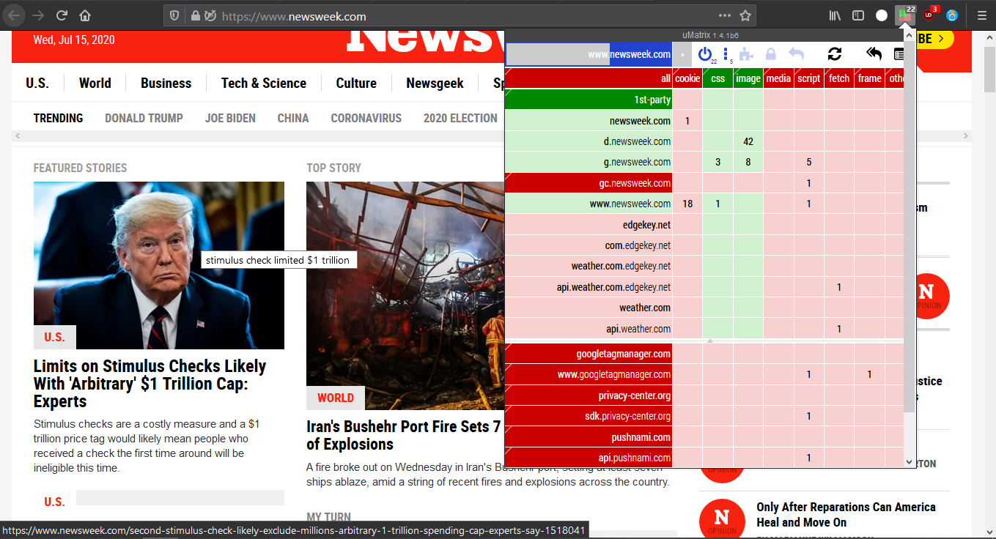
Task: Toggle the image column header
Action: [x=748, y=78]
